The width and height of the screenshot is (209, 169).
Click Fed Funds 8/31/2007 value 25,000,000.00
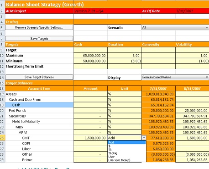(192, 110)
